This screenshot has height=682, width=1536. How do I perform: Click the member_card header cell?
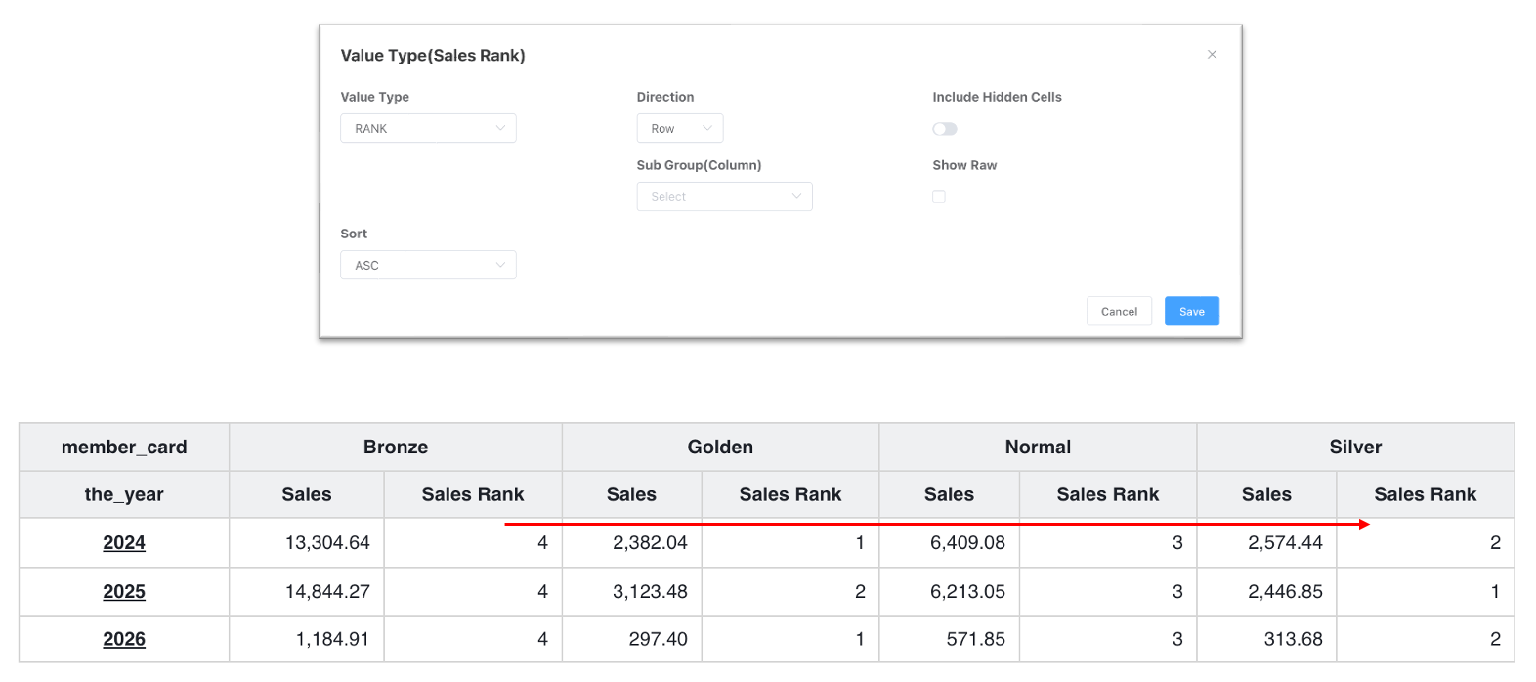point(124,447)
